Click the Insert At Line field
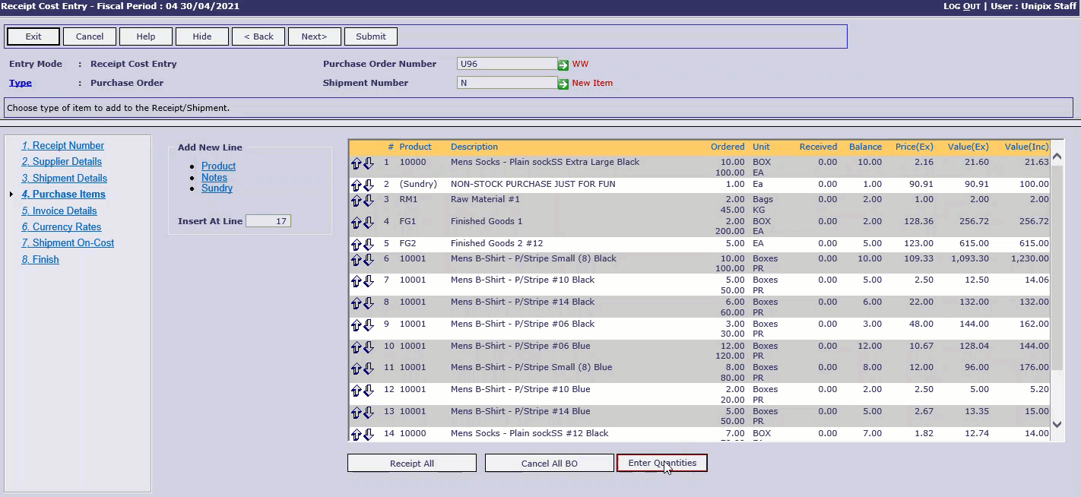This screenshot has width=1081, height=497. [268, 221]
